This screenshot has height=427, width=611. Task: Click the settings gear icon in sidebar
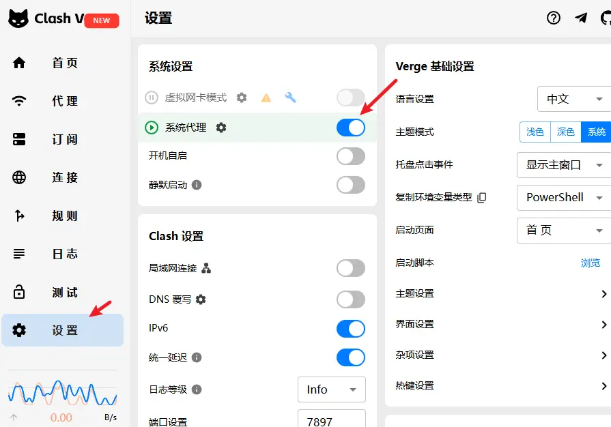19,330
